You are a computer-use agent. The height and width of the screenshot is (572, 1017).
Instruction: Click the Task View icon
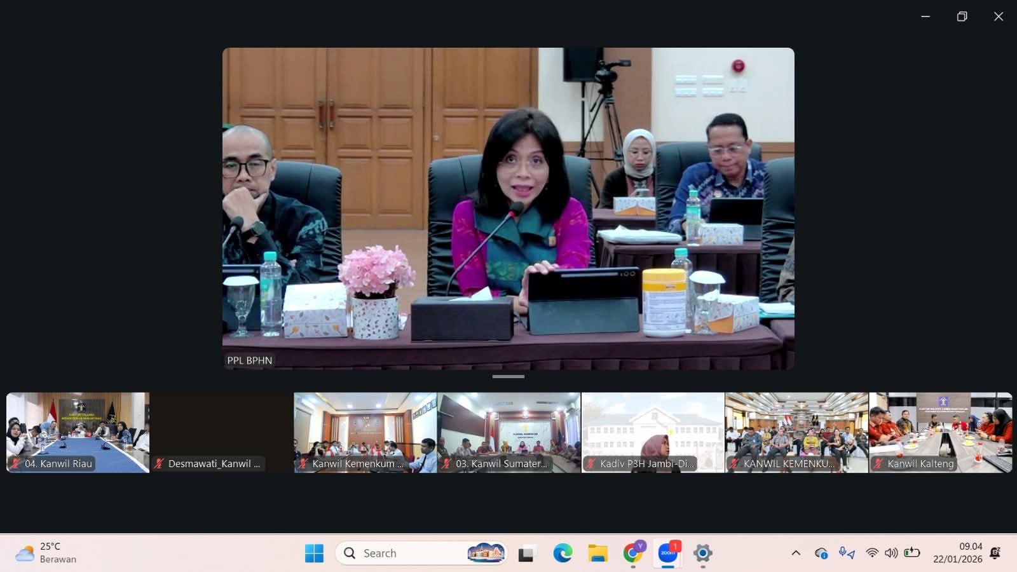(x=526, y=554)
